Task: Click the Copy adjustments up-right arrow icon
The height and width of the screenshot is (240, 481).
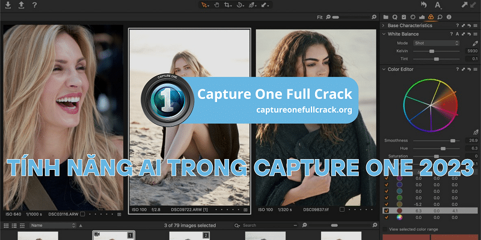Action: [465, 5]
